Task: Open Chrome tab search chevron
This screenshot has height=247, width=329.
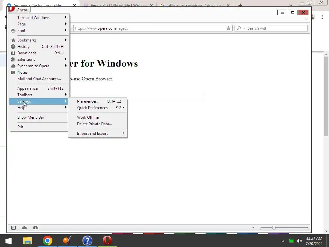Action: (290, 5)
